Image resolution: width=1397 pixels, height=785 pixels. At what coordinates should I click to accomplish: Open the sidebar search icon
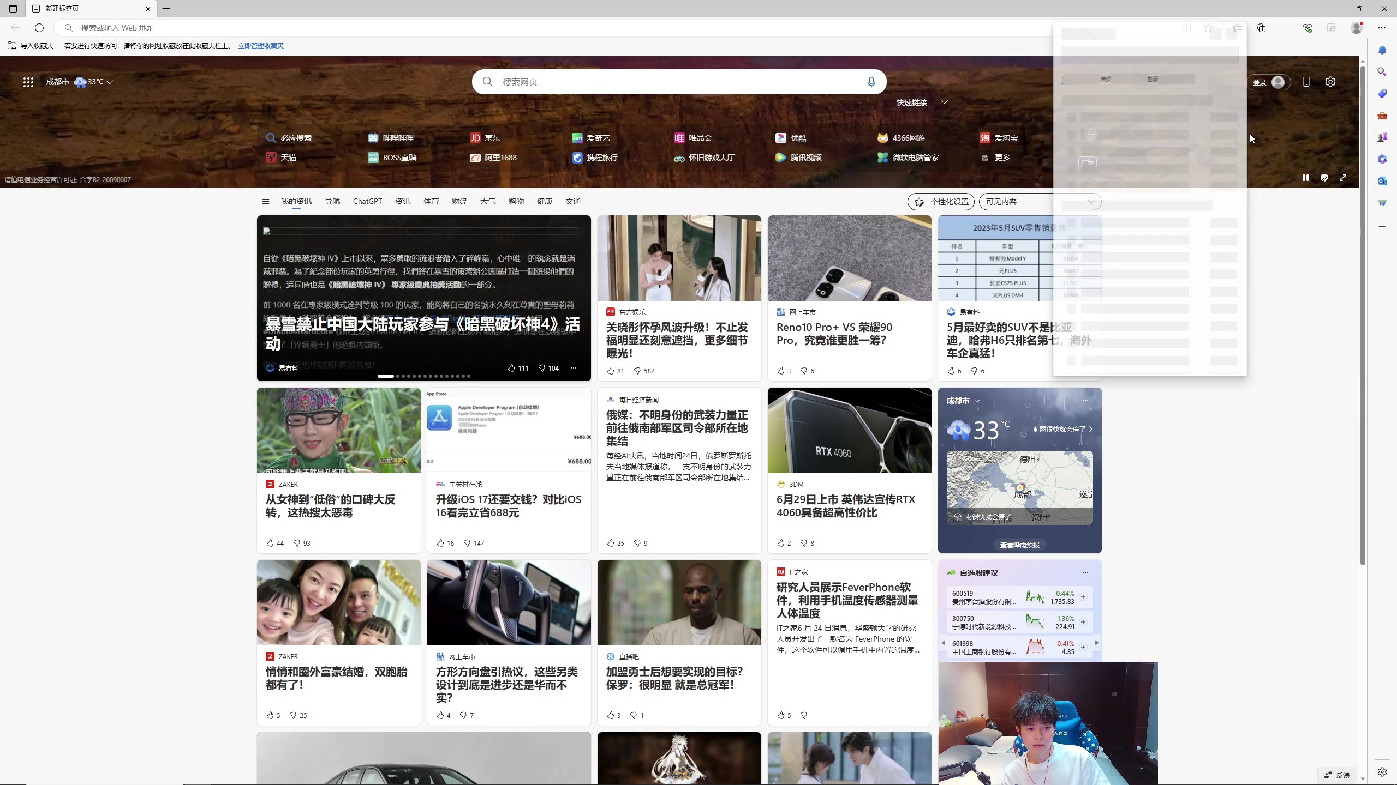(1382, 72)
